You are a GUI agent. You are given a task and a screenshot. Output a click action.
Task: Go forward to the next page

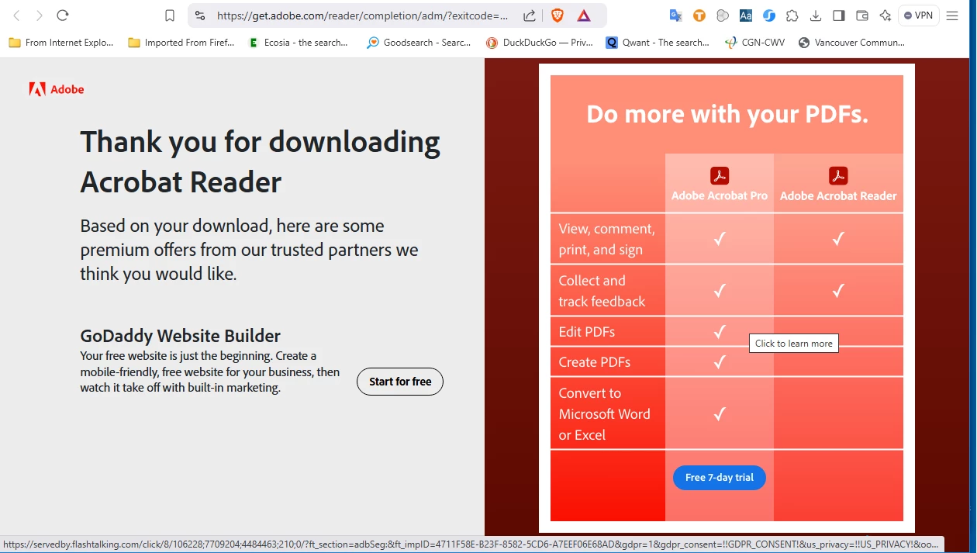point(40,16)
